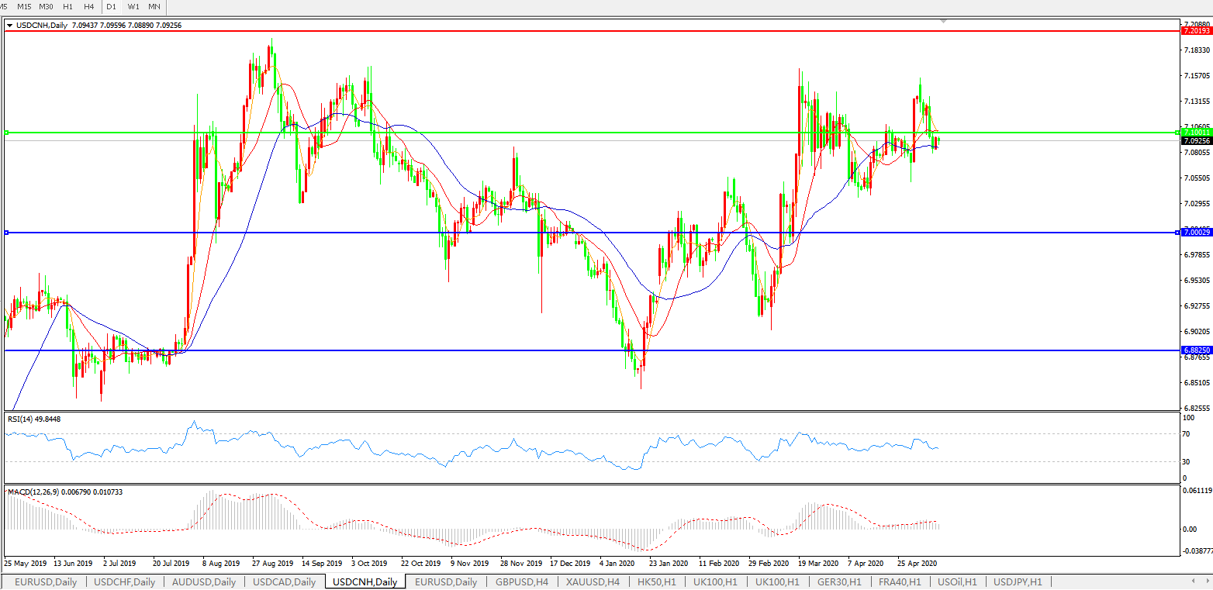
Task: Open the XAUUSD,H4 chart tab
Action: 592,581
